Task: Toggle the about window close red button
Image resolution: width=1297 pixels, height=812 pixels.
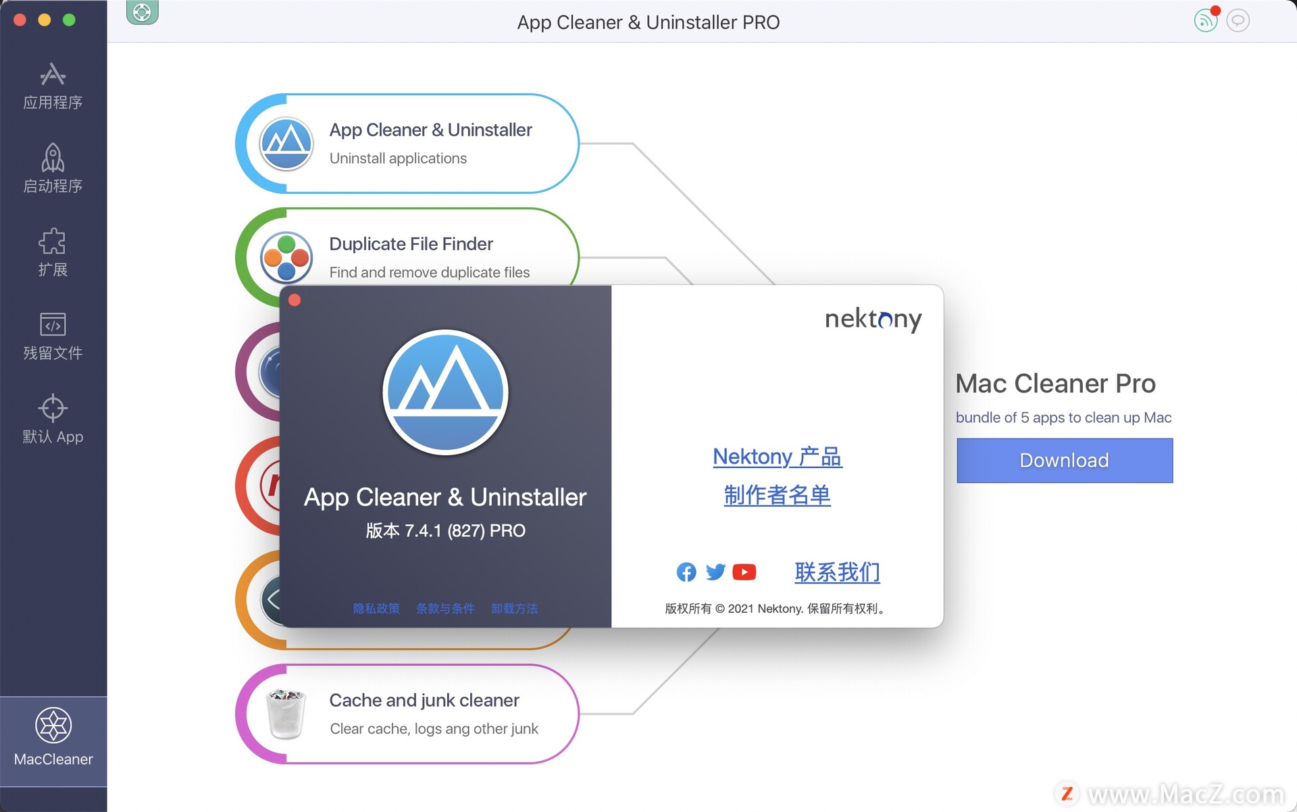Action: 294,299
